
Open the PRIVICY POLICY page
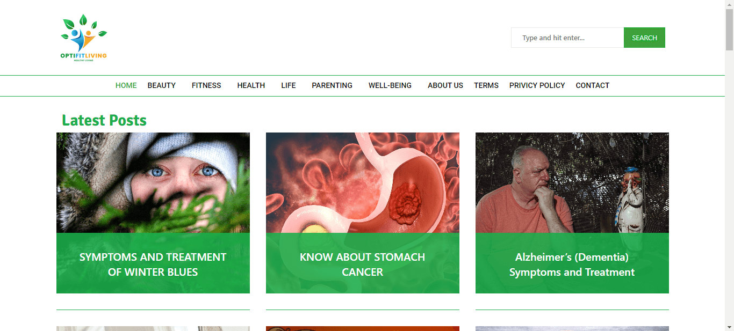coord(537,85)
